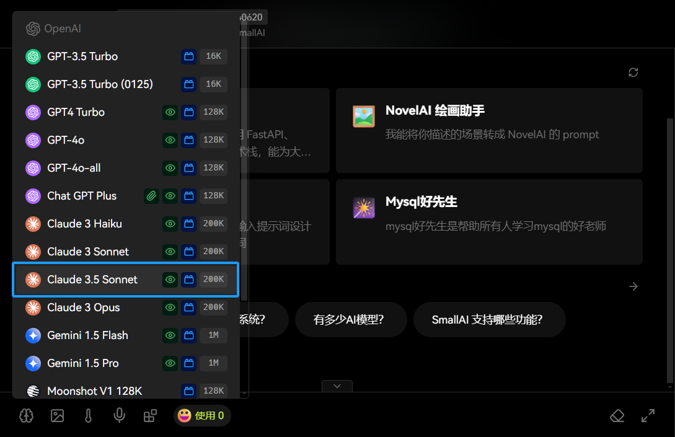Click function-call icon on GPT-4o row
The width and height of the screenshot is (675, 437).
point(188,140)
